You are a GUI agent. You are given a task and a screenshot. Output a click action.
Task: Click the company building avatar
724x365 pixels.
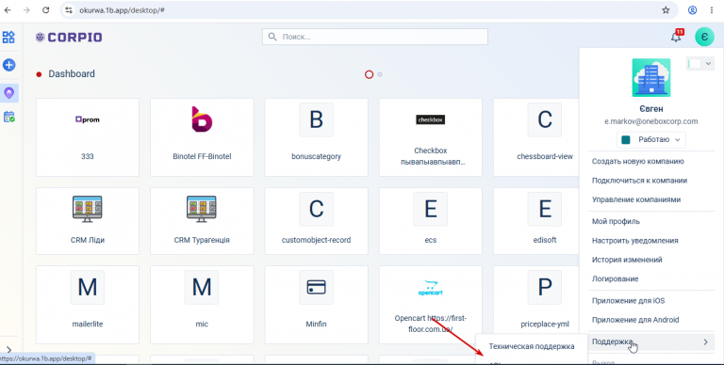coord(651,77)
